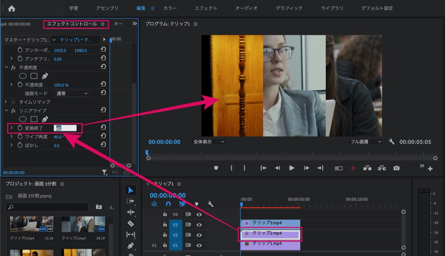Screen dimensions: 445x256
Task: Open the 描画モード dropdown
Action: [x=72, y=94]
